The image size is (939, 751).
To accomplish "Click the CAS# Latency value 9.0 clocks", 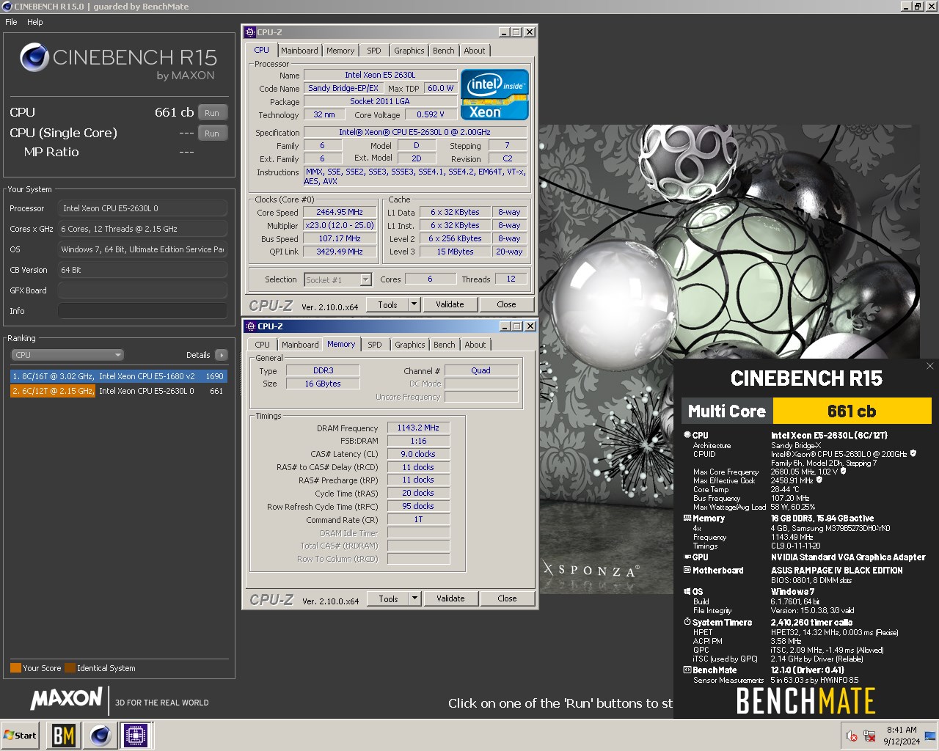I will click(418, 454).
